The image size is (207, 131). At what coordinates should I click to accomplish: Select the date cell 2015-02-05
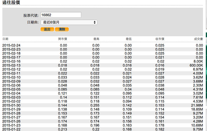click(11, 89)
